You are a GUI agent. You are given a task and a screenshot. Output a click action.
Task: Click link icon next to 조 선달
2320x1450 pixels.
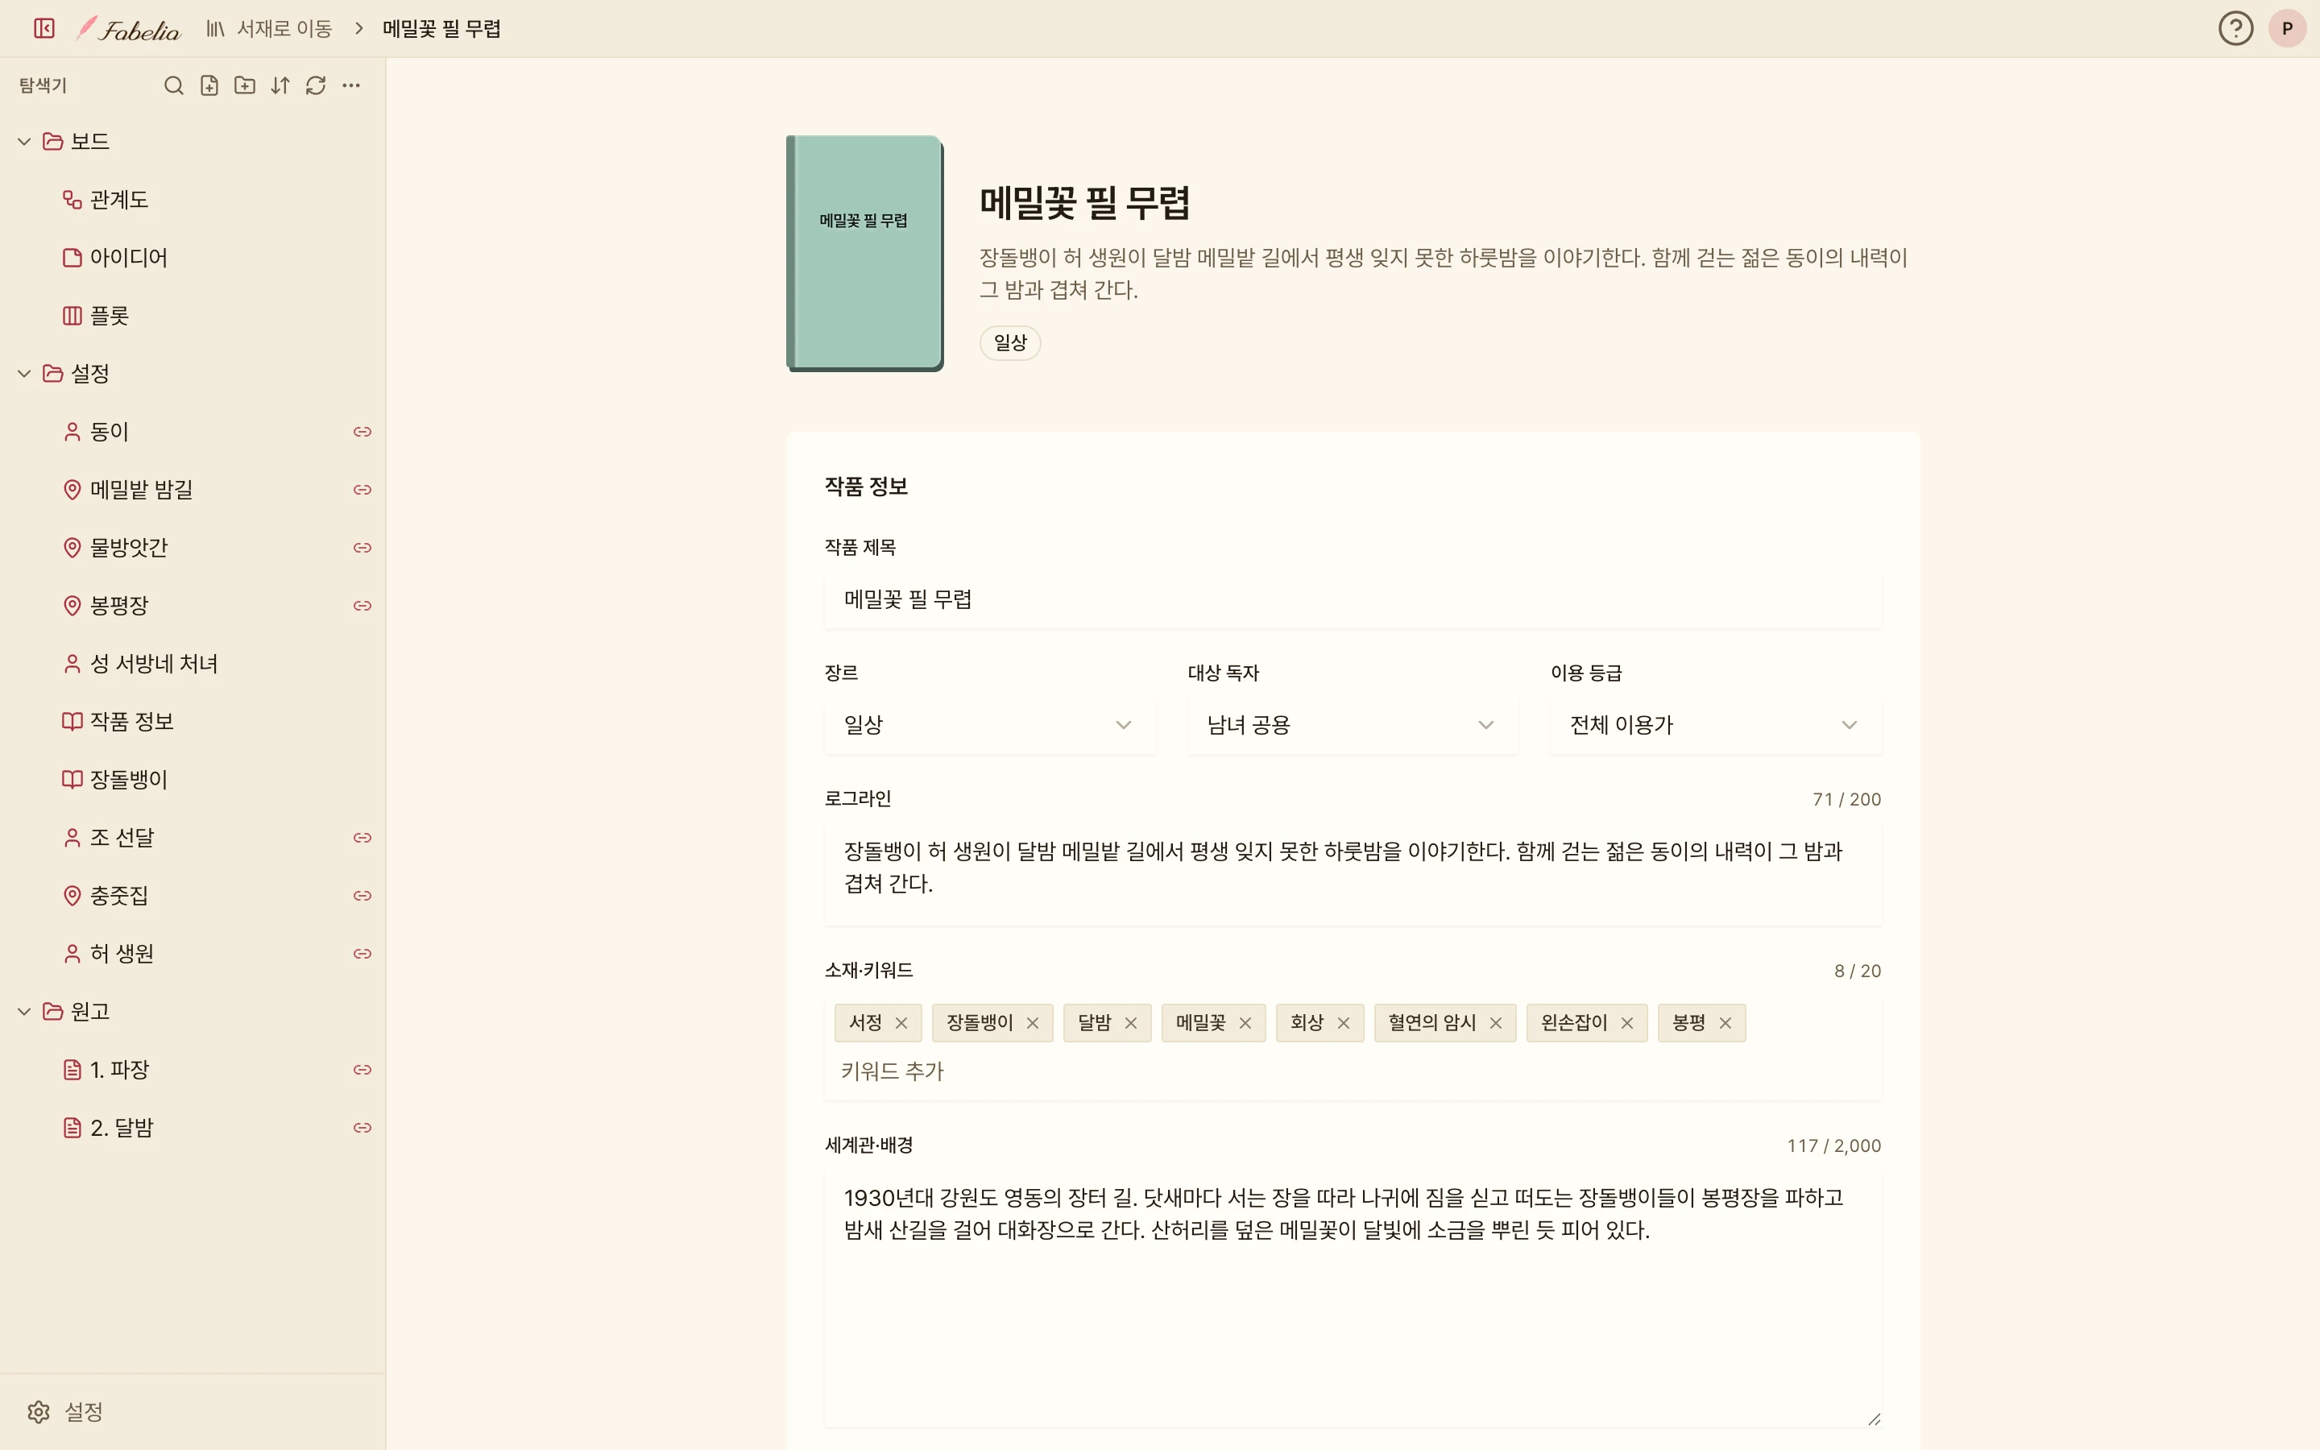[x=362, y=838]
